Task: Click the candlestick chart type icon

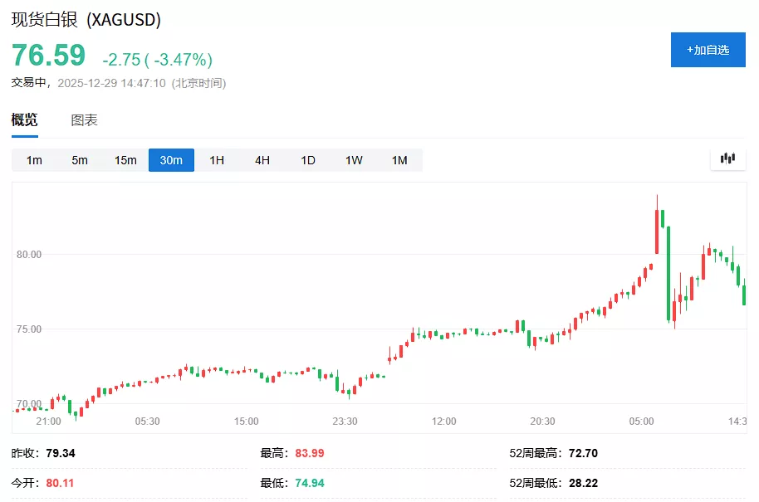Action: pyautogui.click(x=728, y=158)
